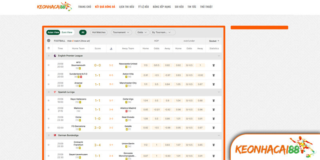320x160 pixels.
Task: Star the Arsenal vs Manchester City match
Action: (49, 84)
